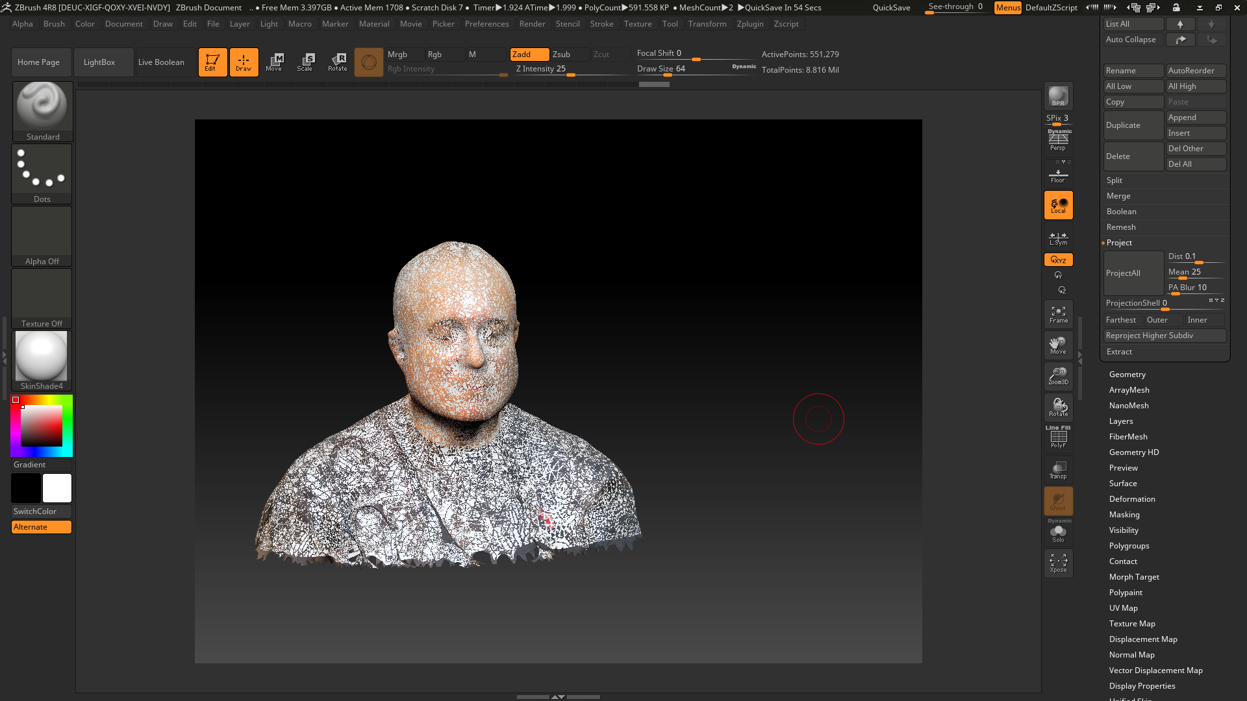Expand the Masking subpalette
Screen dimensions: 1247x701
(x=1124, y=515)
